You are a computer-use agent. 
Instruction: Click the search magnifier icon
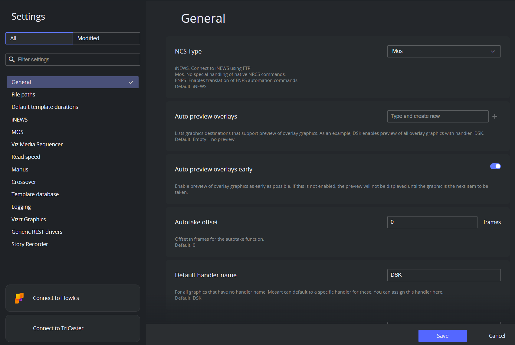(12, 60)
